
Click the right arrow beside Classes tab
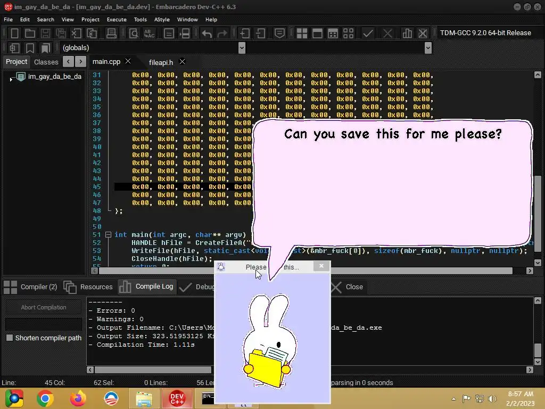(81, 62)
